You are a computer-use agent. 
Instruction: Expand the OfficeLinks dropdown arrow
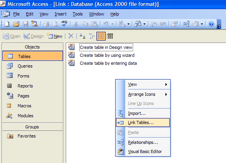(128, 24)
